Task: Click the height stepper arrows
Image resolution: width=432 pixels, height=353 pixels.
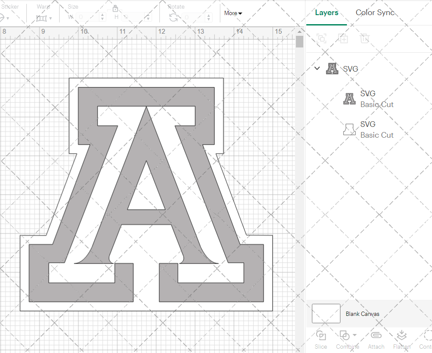Action: point(148,17)
